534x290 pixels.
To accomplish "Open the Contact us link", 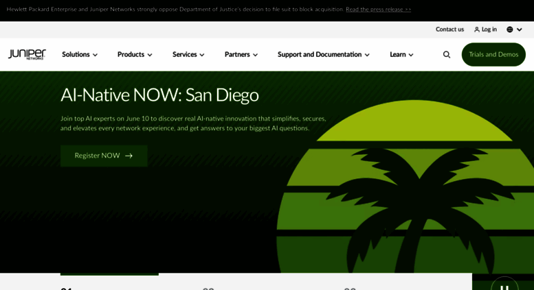I will pyautogui.click(x=449, y=29).
